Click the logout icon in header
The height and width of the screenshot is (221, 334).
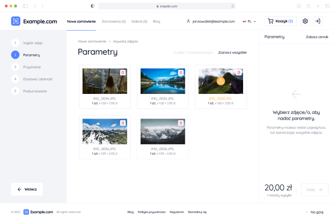317,21
